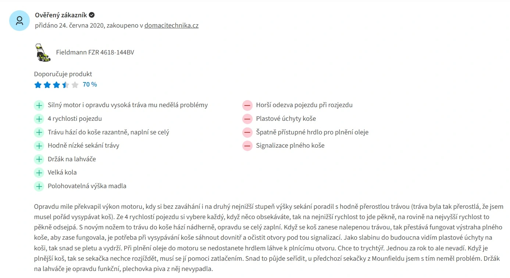
Task: Click the star rating row
Action: 56,85
